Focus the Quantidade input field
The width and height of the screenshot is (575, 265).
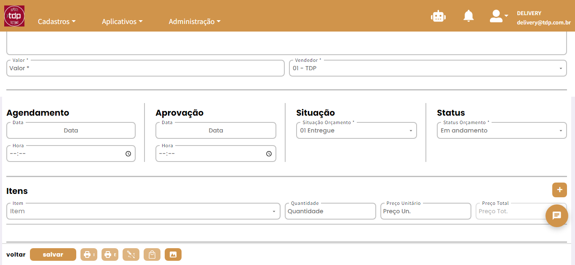330,211
